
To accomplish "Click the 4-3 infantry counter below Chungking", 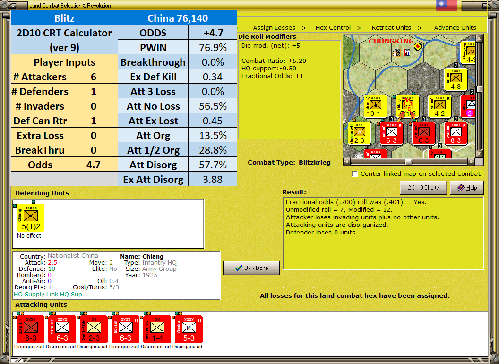I will [x=456, y=79].
